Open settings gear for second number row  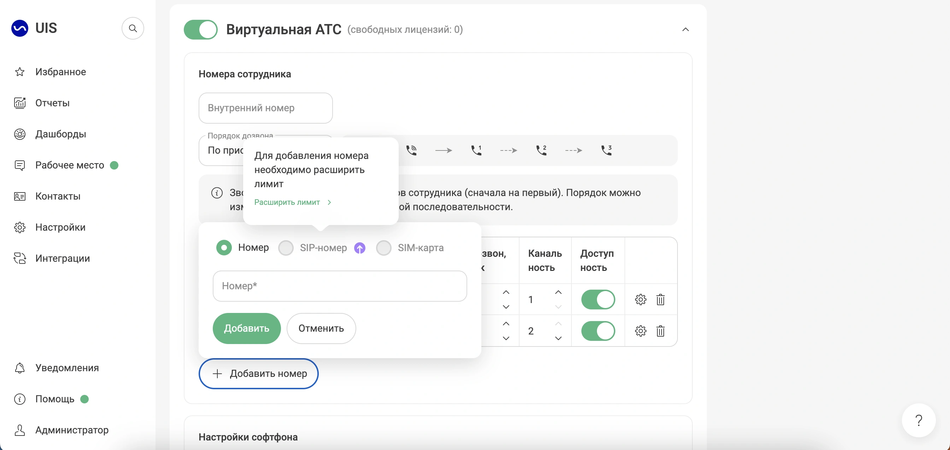point(640,331)
